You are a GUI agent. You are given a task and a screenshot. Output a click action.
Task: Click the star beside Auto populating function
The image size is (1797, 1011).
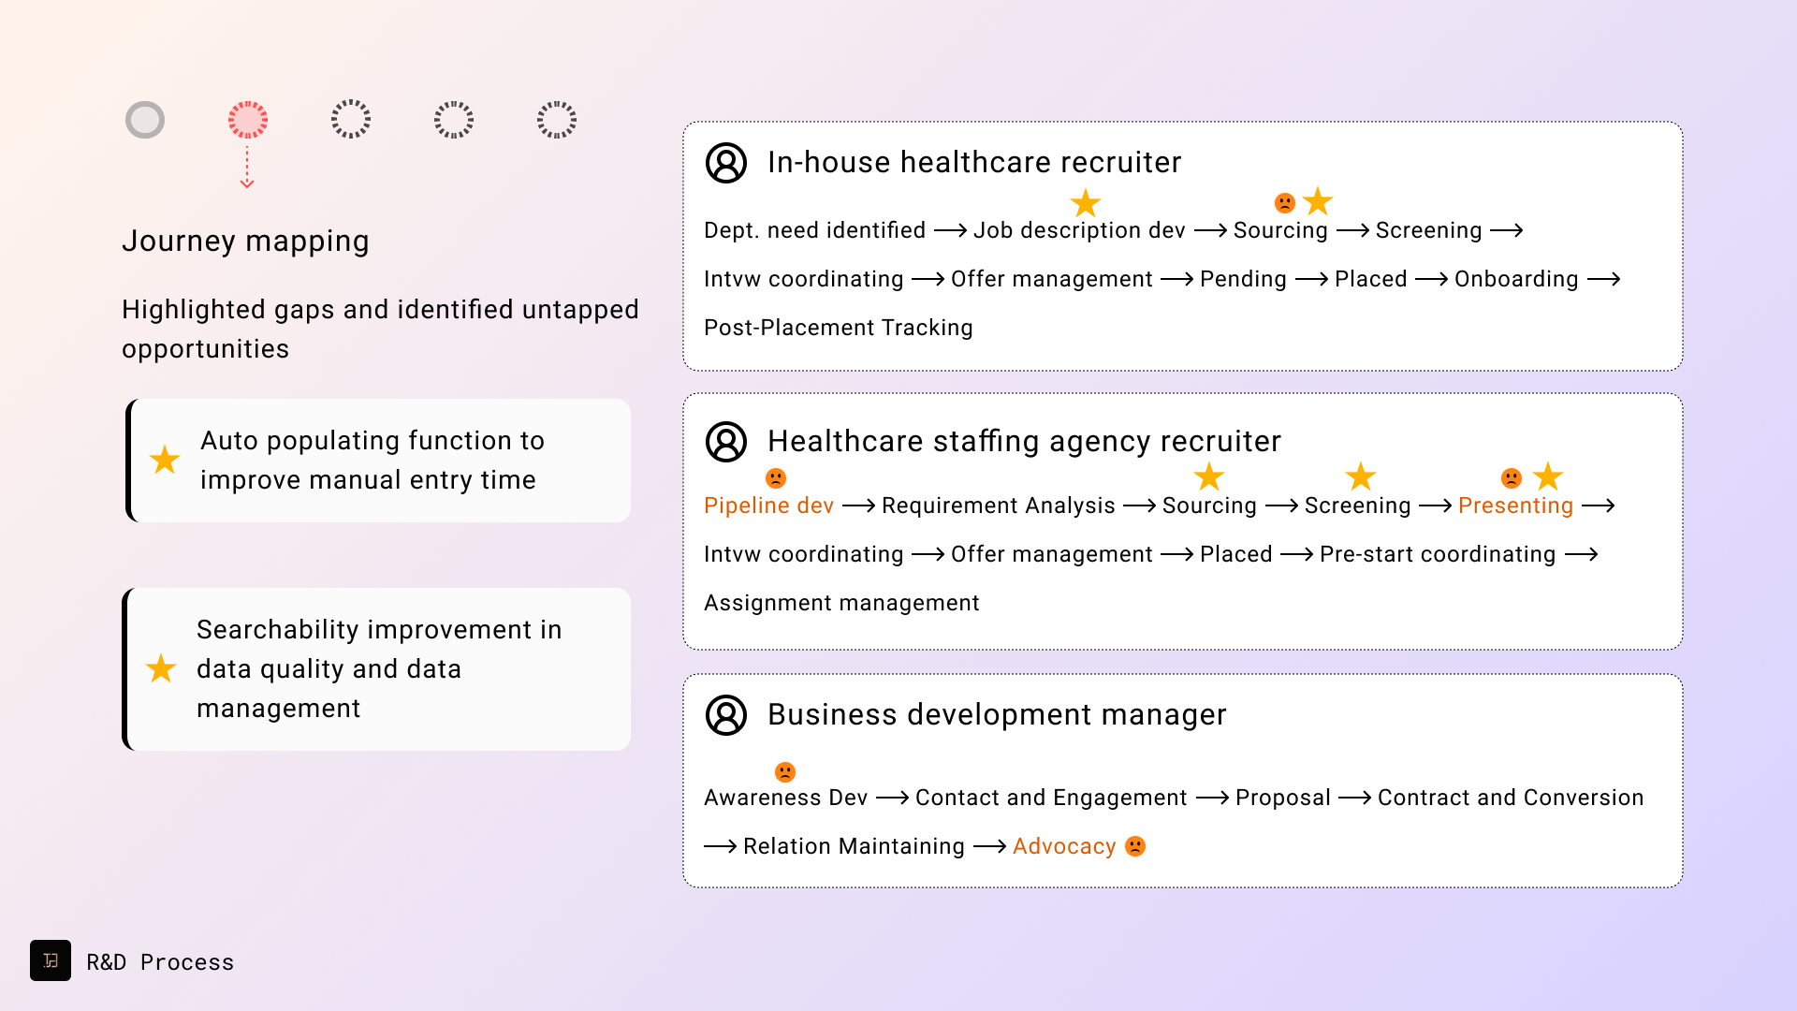[165, 460]
